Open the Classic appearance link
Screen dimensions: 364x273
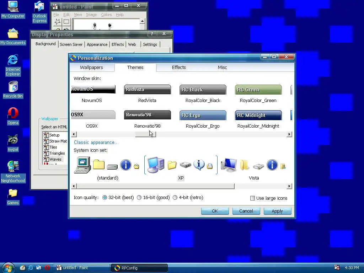(96, 143)
